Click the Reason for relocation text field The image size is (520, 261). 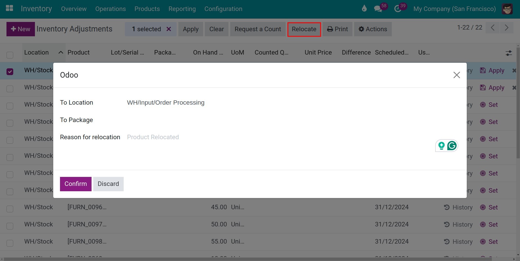click(293, 137)
